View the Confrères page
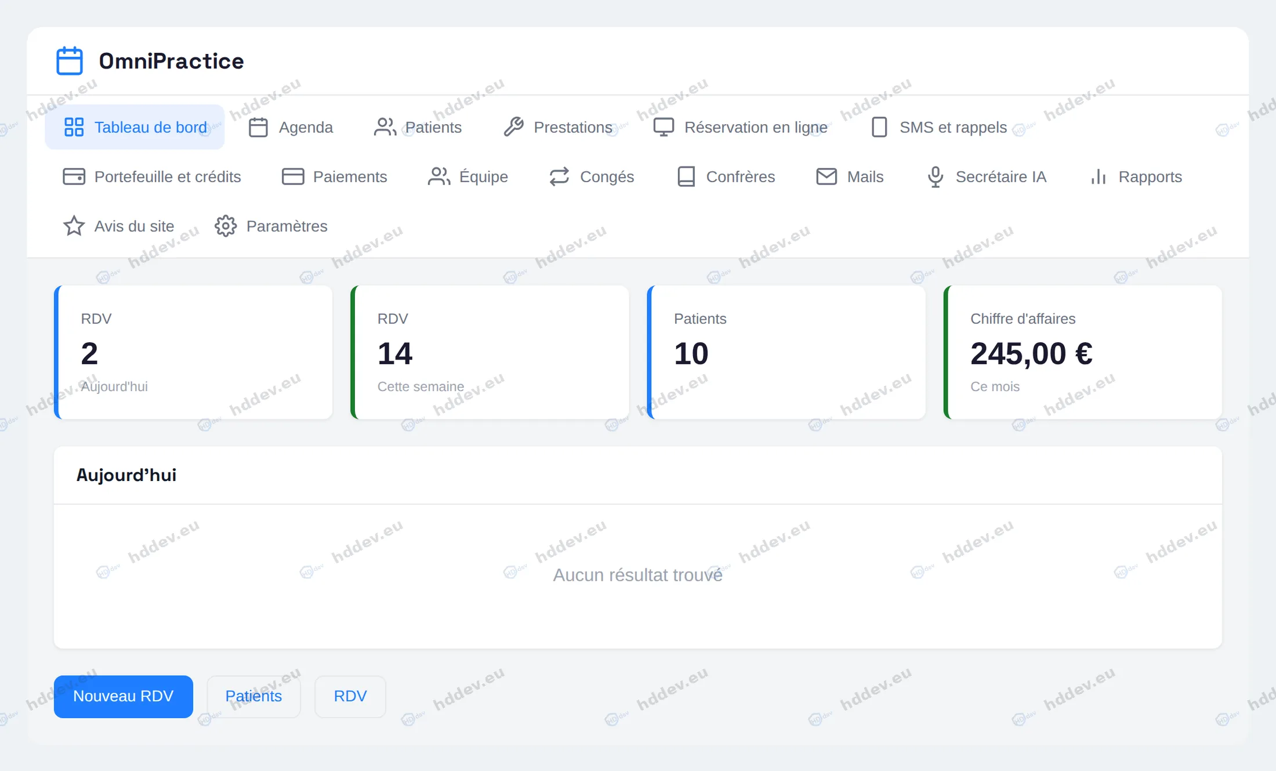 (726, 176)
